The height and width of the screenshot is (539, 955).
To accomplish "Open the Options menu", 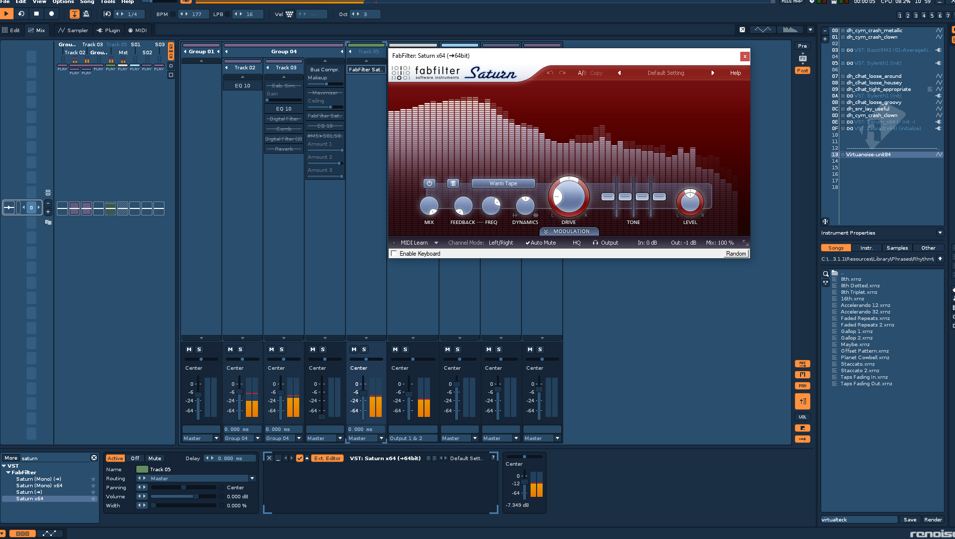I will 63,2.
